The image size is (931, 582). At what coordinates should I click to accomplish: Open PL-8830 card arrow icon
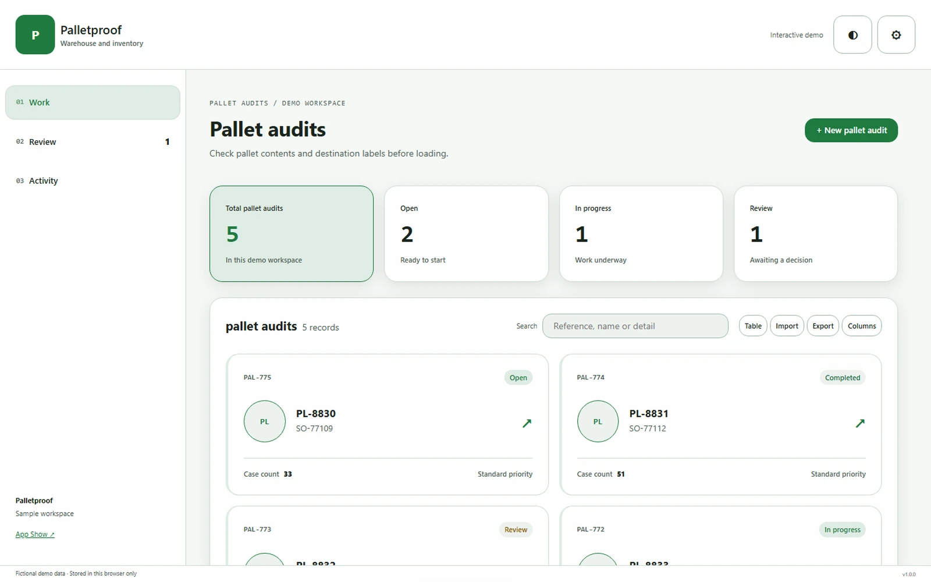point(527,423)
